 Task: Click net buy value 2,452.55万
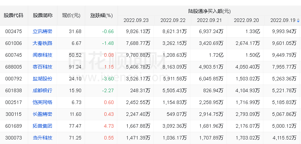[x=138, y=102]
